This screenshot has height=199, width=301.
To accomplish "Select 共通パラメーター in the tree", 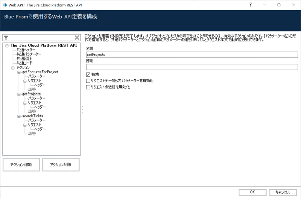I will (29, 54).
